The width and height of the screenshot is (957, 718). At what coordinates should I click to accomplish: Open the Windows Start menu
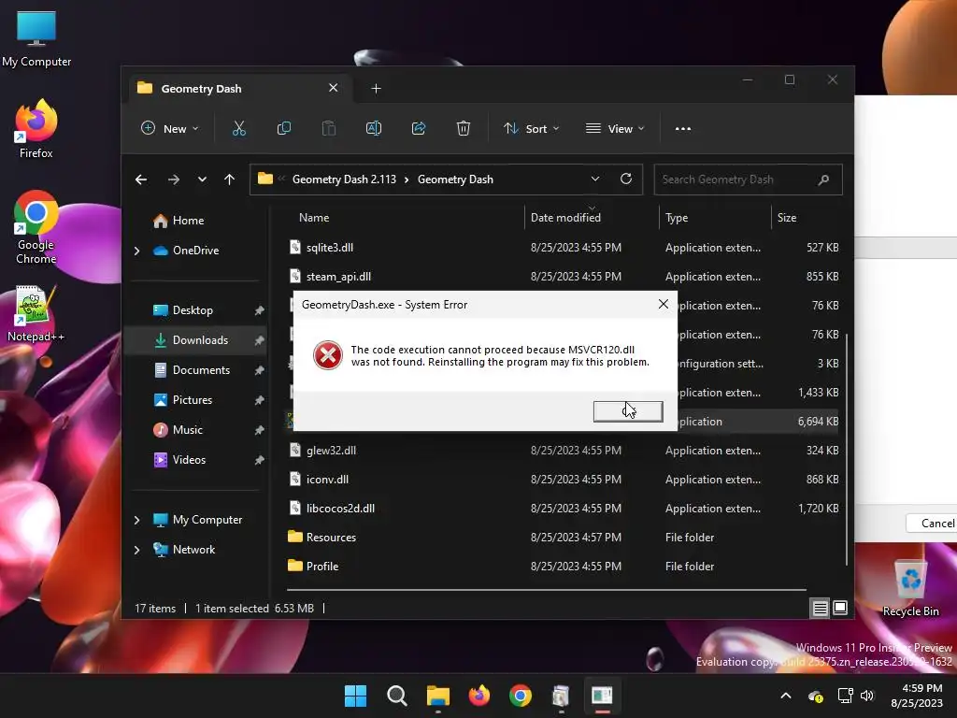coord(355,696)
